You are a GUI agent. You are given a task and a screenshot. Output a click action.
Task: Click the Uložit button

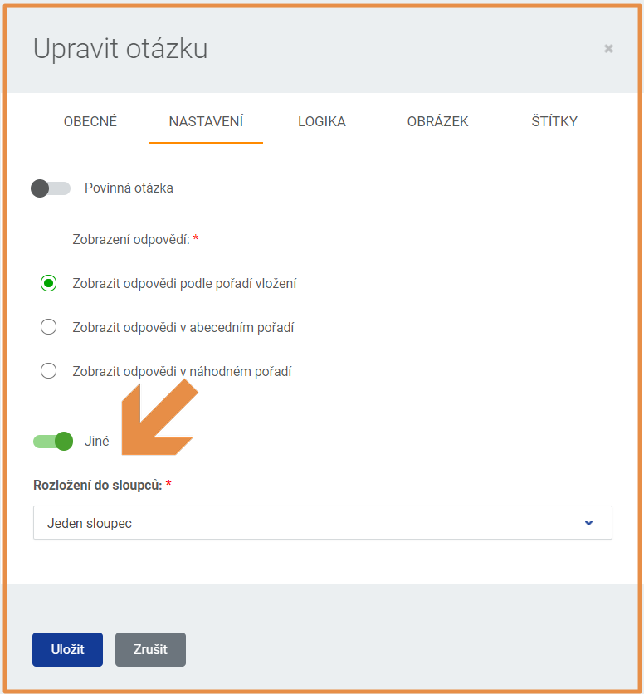click(x=68, y=649)
